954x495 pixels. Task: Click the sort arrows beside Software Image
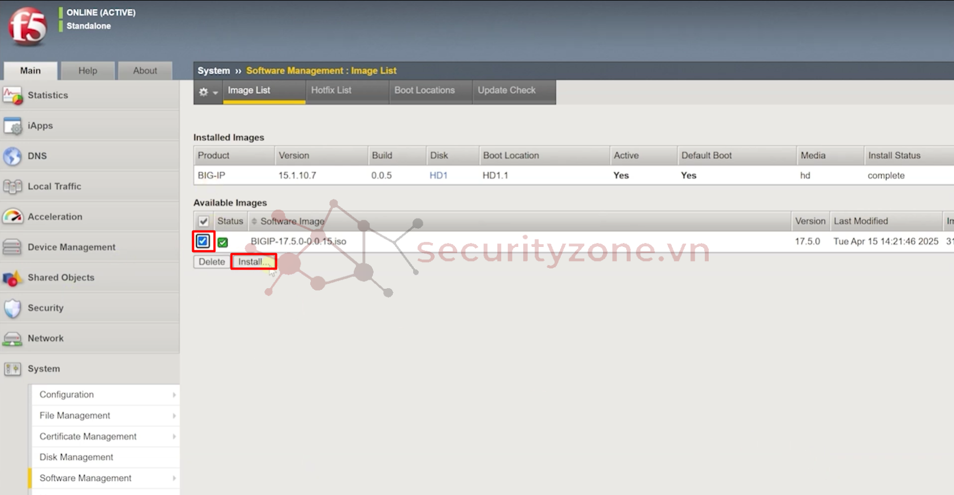pos(254,222)
